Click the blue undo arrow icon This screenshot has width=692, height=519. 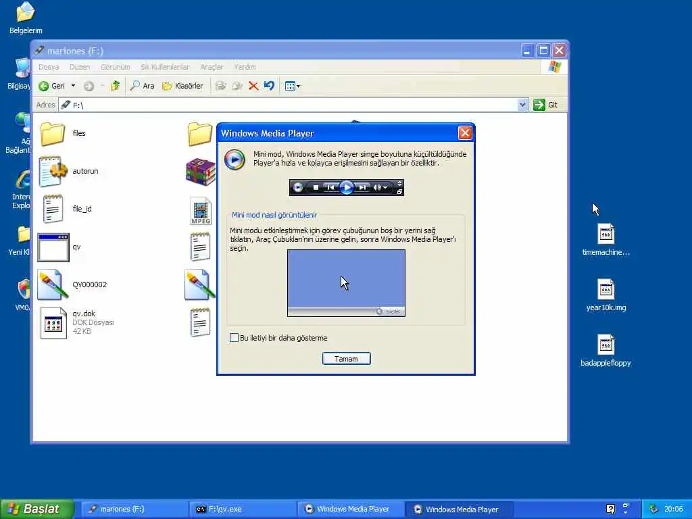269,86
